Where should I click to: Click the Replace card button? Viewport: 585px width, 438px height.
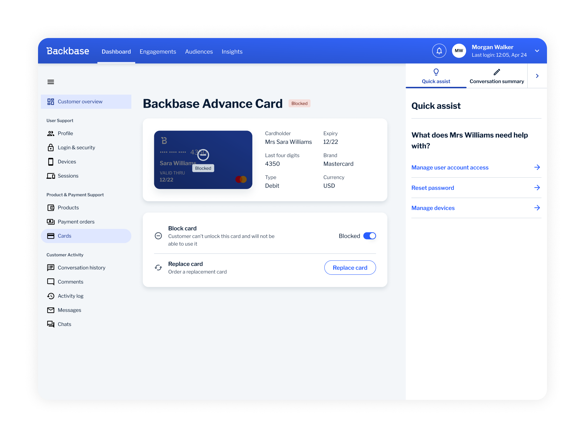click(x=350, y=267)
